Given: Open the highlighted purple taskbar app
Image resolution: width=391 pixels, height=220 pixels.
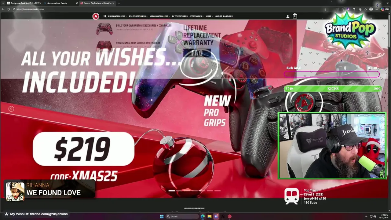Looking at the screenshot, I should click(x=216, y=216).
